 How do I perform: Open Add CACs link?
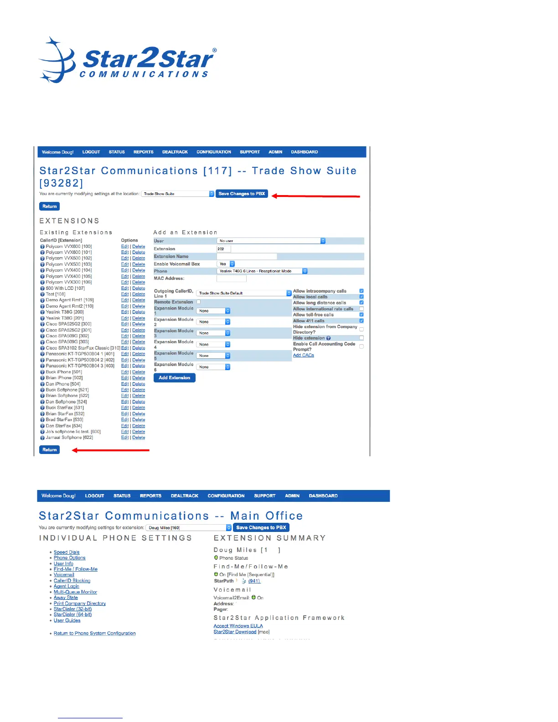(x=304, y=355)
